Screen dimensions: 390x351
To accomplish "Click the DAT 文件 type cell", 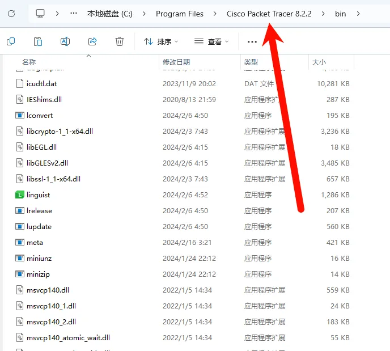I will point(259,83).
